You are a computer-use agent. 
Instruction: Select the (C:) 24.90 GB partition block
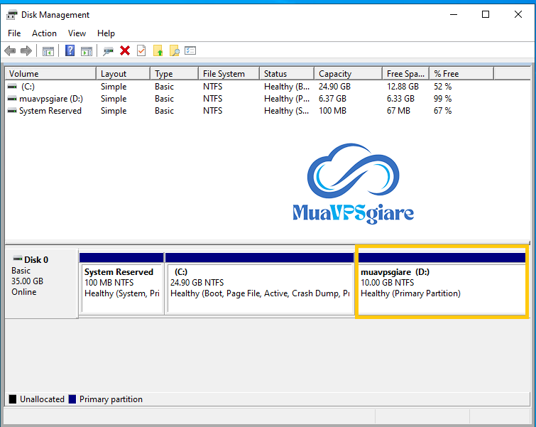[259, 288]
